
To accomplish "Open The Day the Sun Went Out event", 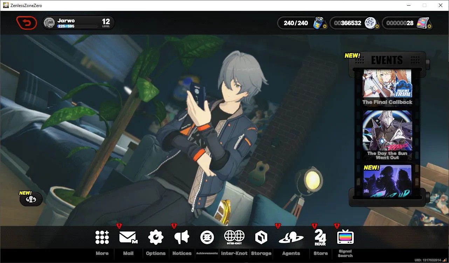I will [x=387, y=135].
